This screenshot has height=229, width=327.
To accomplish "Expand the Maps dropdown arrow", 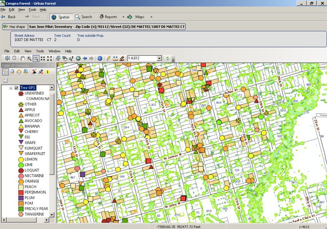I will [x=152, y=17].
